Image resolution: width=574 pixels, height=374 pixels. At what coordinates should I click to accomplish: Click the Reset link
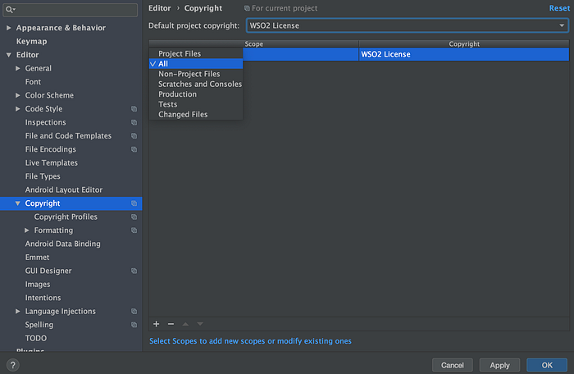pyautogui.click(x=559, y=8)
